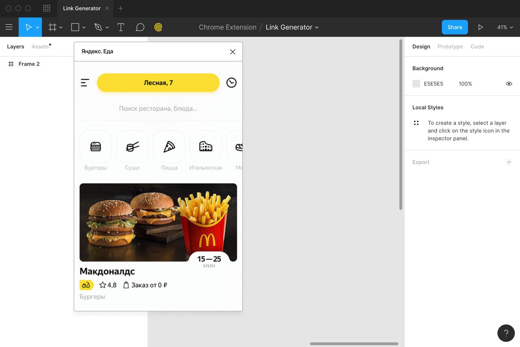Click the E5E5E5 background color swatch
The height and width of the screenshot is (347, 520).
[416, 84]
